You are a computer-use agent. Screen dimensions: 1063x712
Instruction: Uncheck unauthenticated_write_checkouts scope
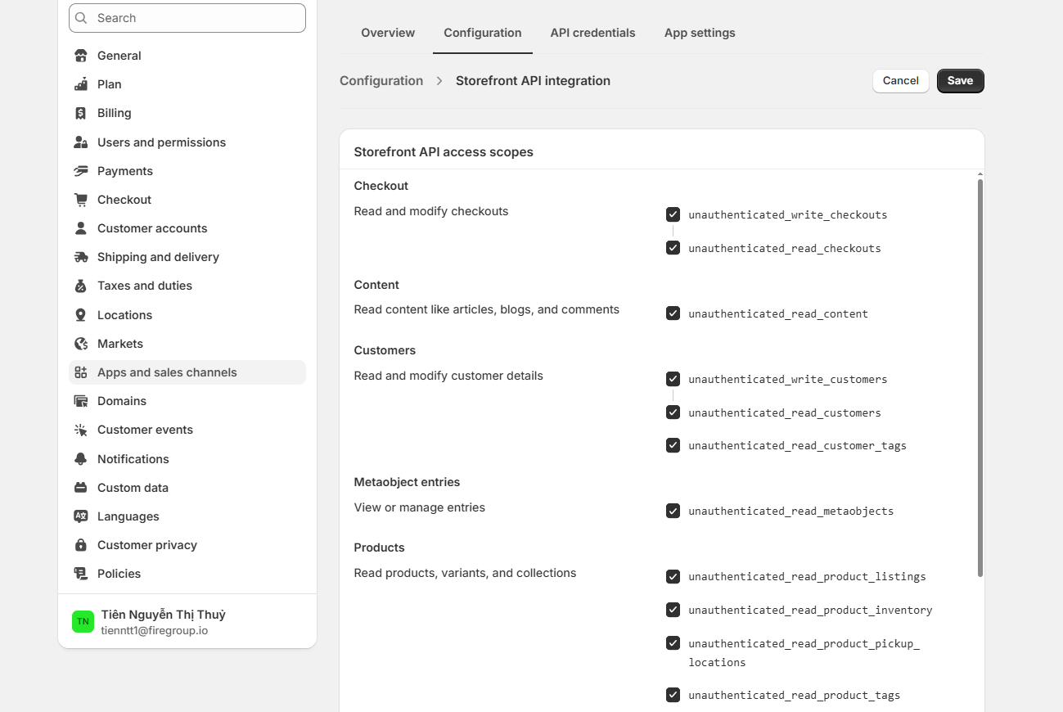(673, 214)
